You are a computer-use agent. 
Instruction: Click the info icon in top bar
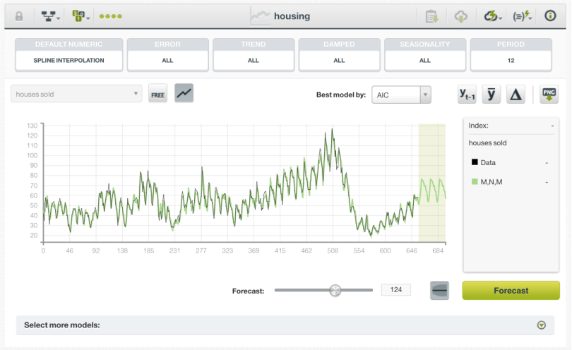(550, 16)
